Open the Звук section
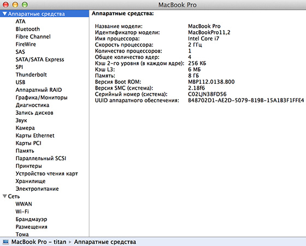 point(21,120)
